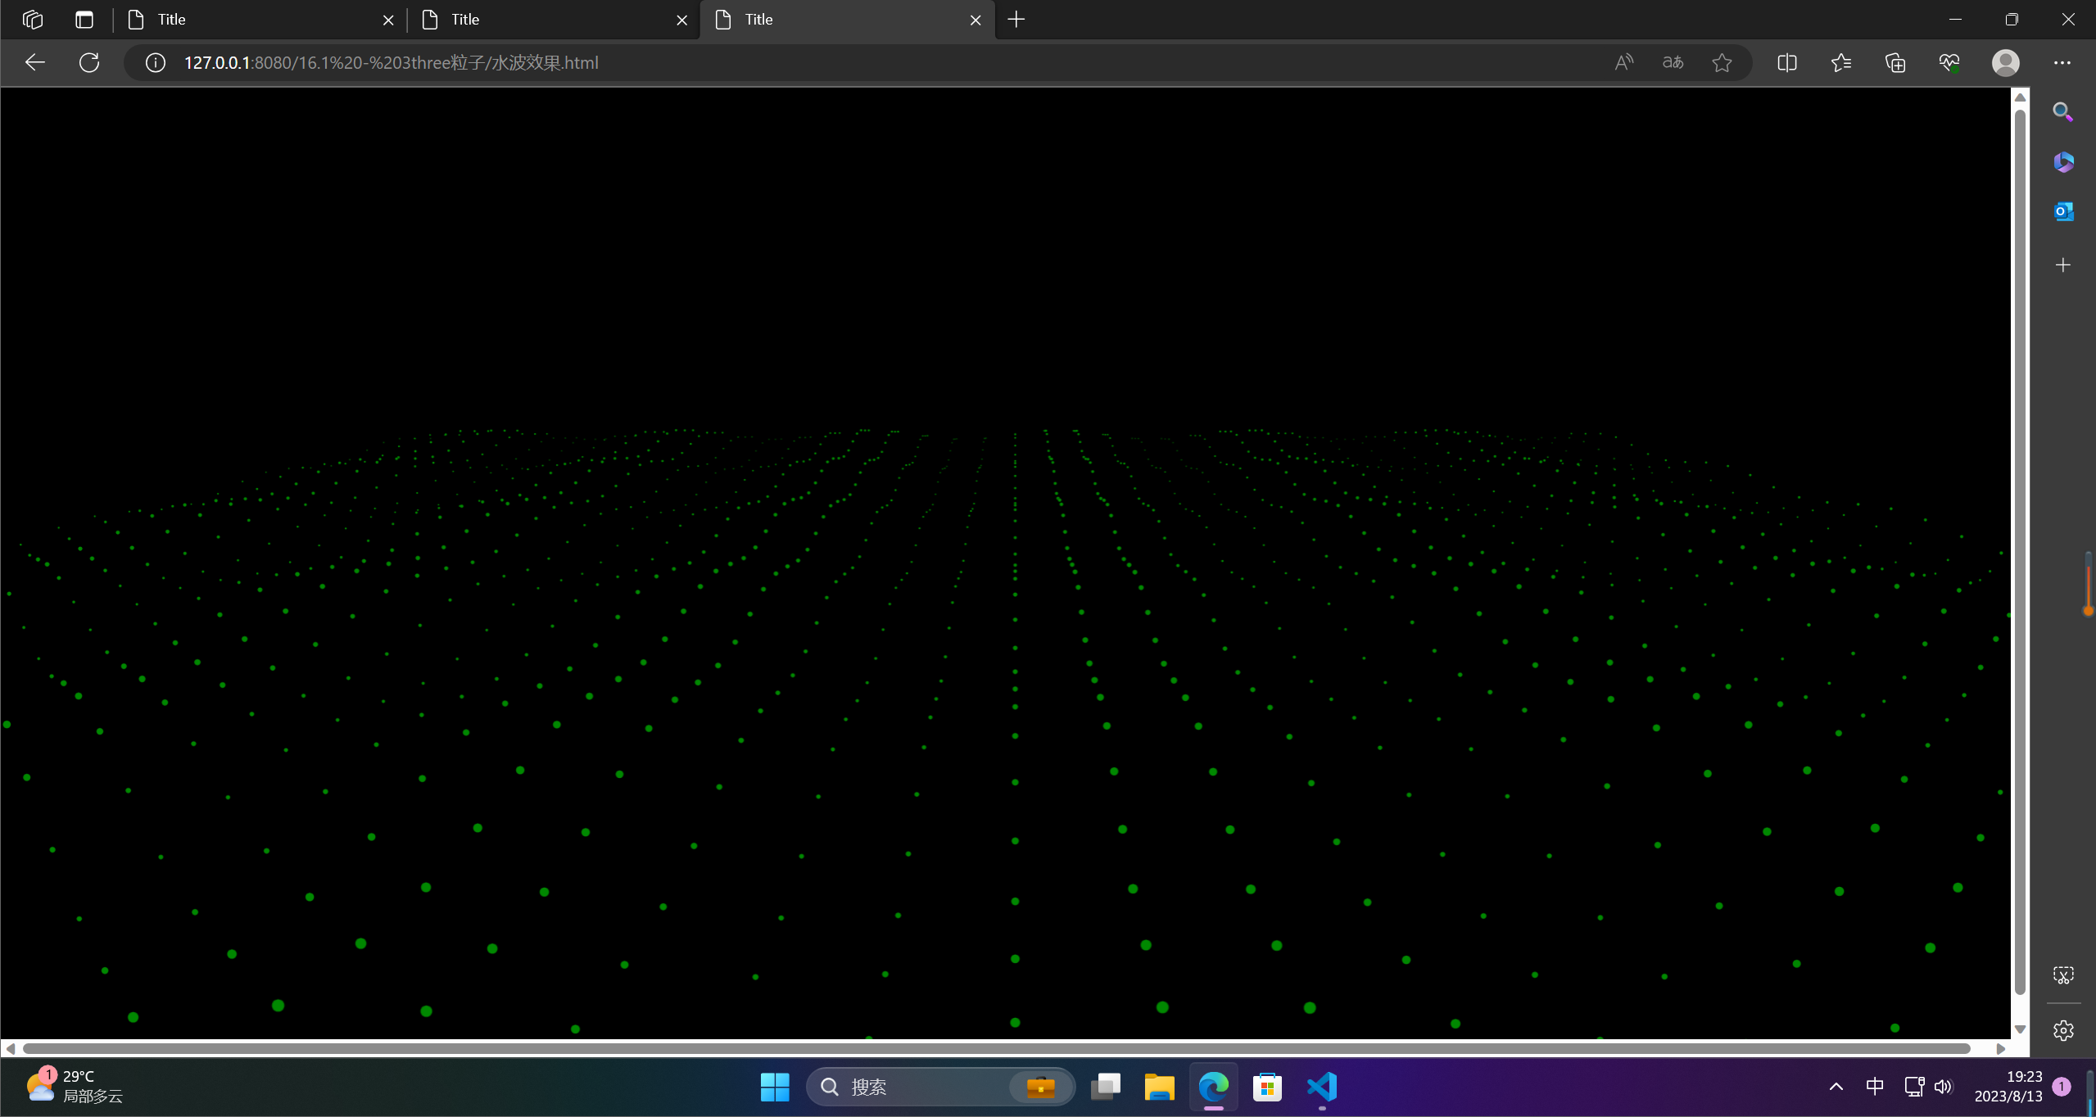The image size is (2096, 1117).
Task: Open Browser essentials heart icon
Action: [1949, 63]
